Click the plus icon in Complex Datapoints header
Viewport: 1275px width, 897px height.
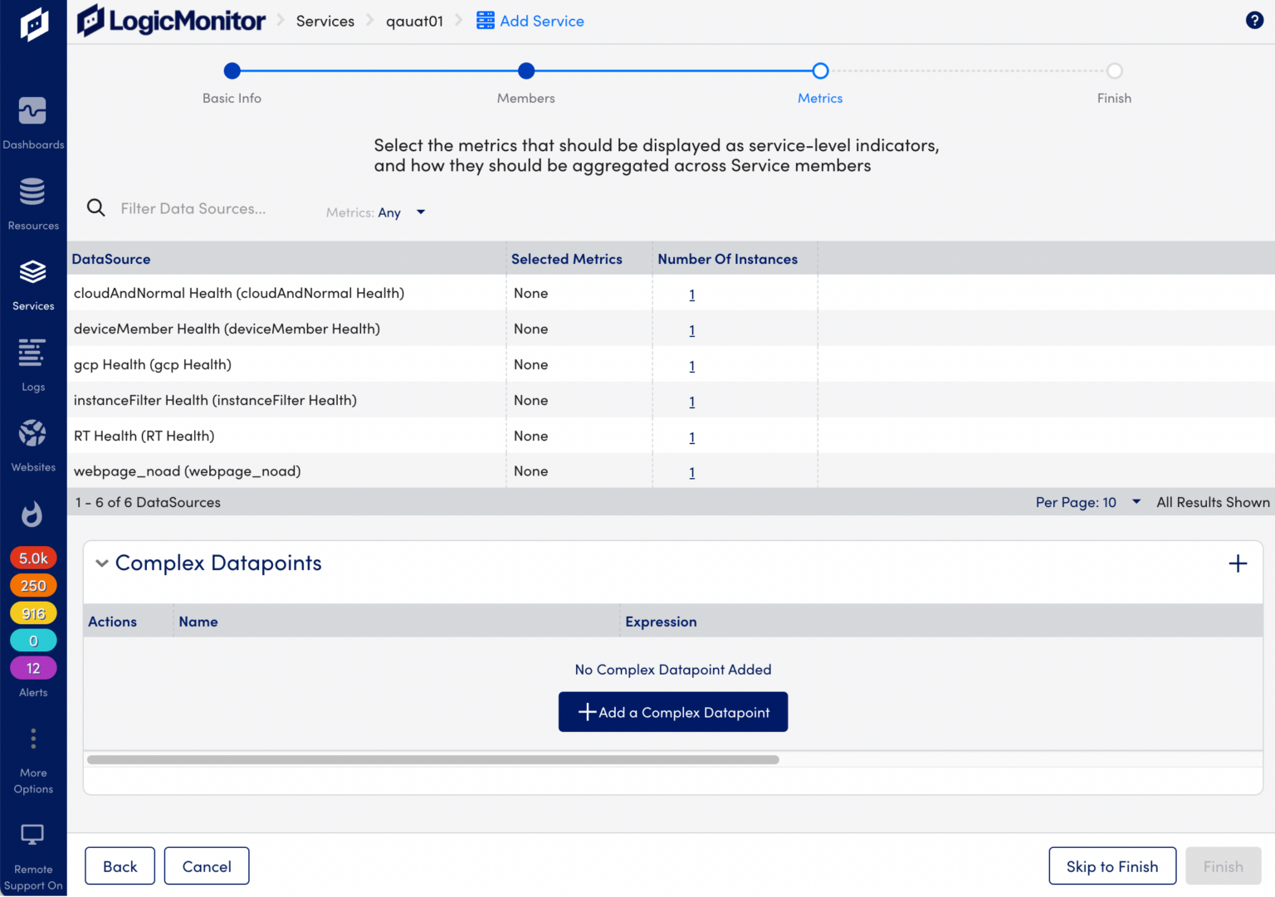click(x=1238, y=563)
